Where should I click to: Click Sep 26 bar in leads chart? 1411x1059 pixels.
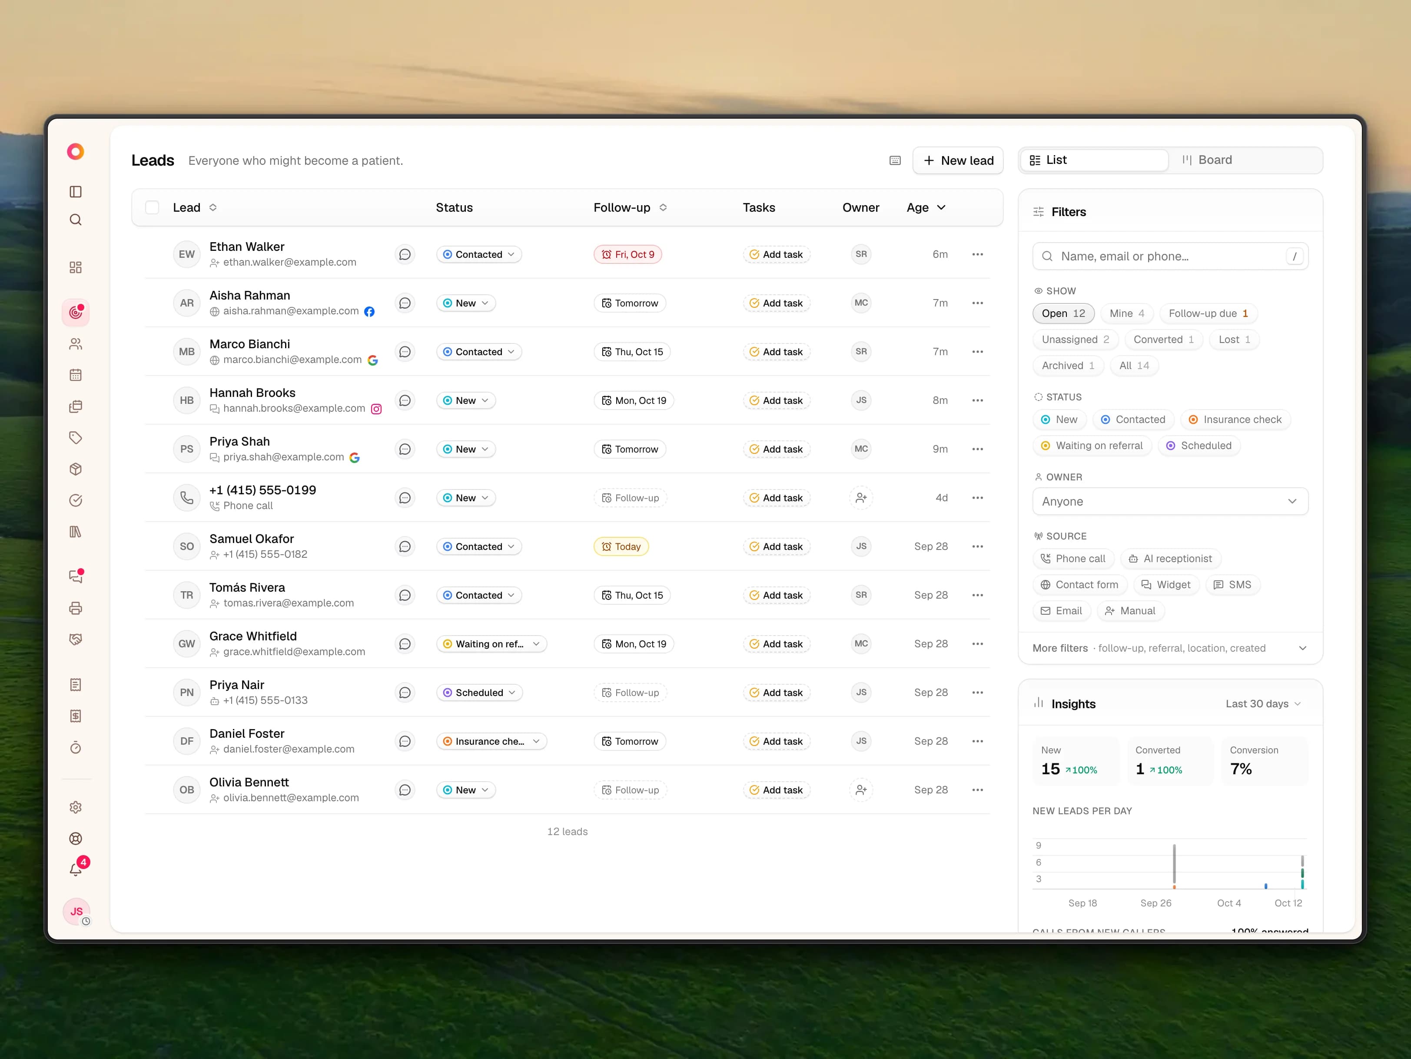[x=1174, y=866]
